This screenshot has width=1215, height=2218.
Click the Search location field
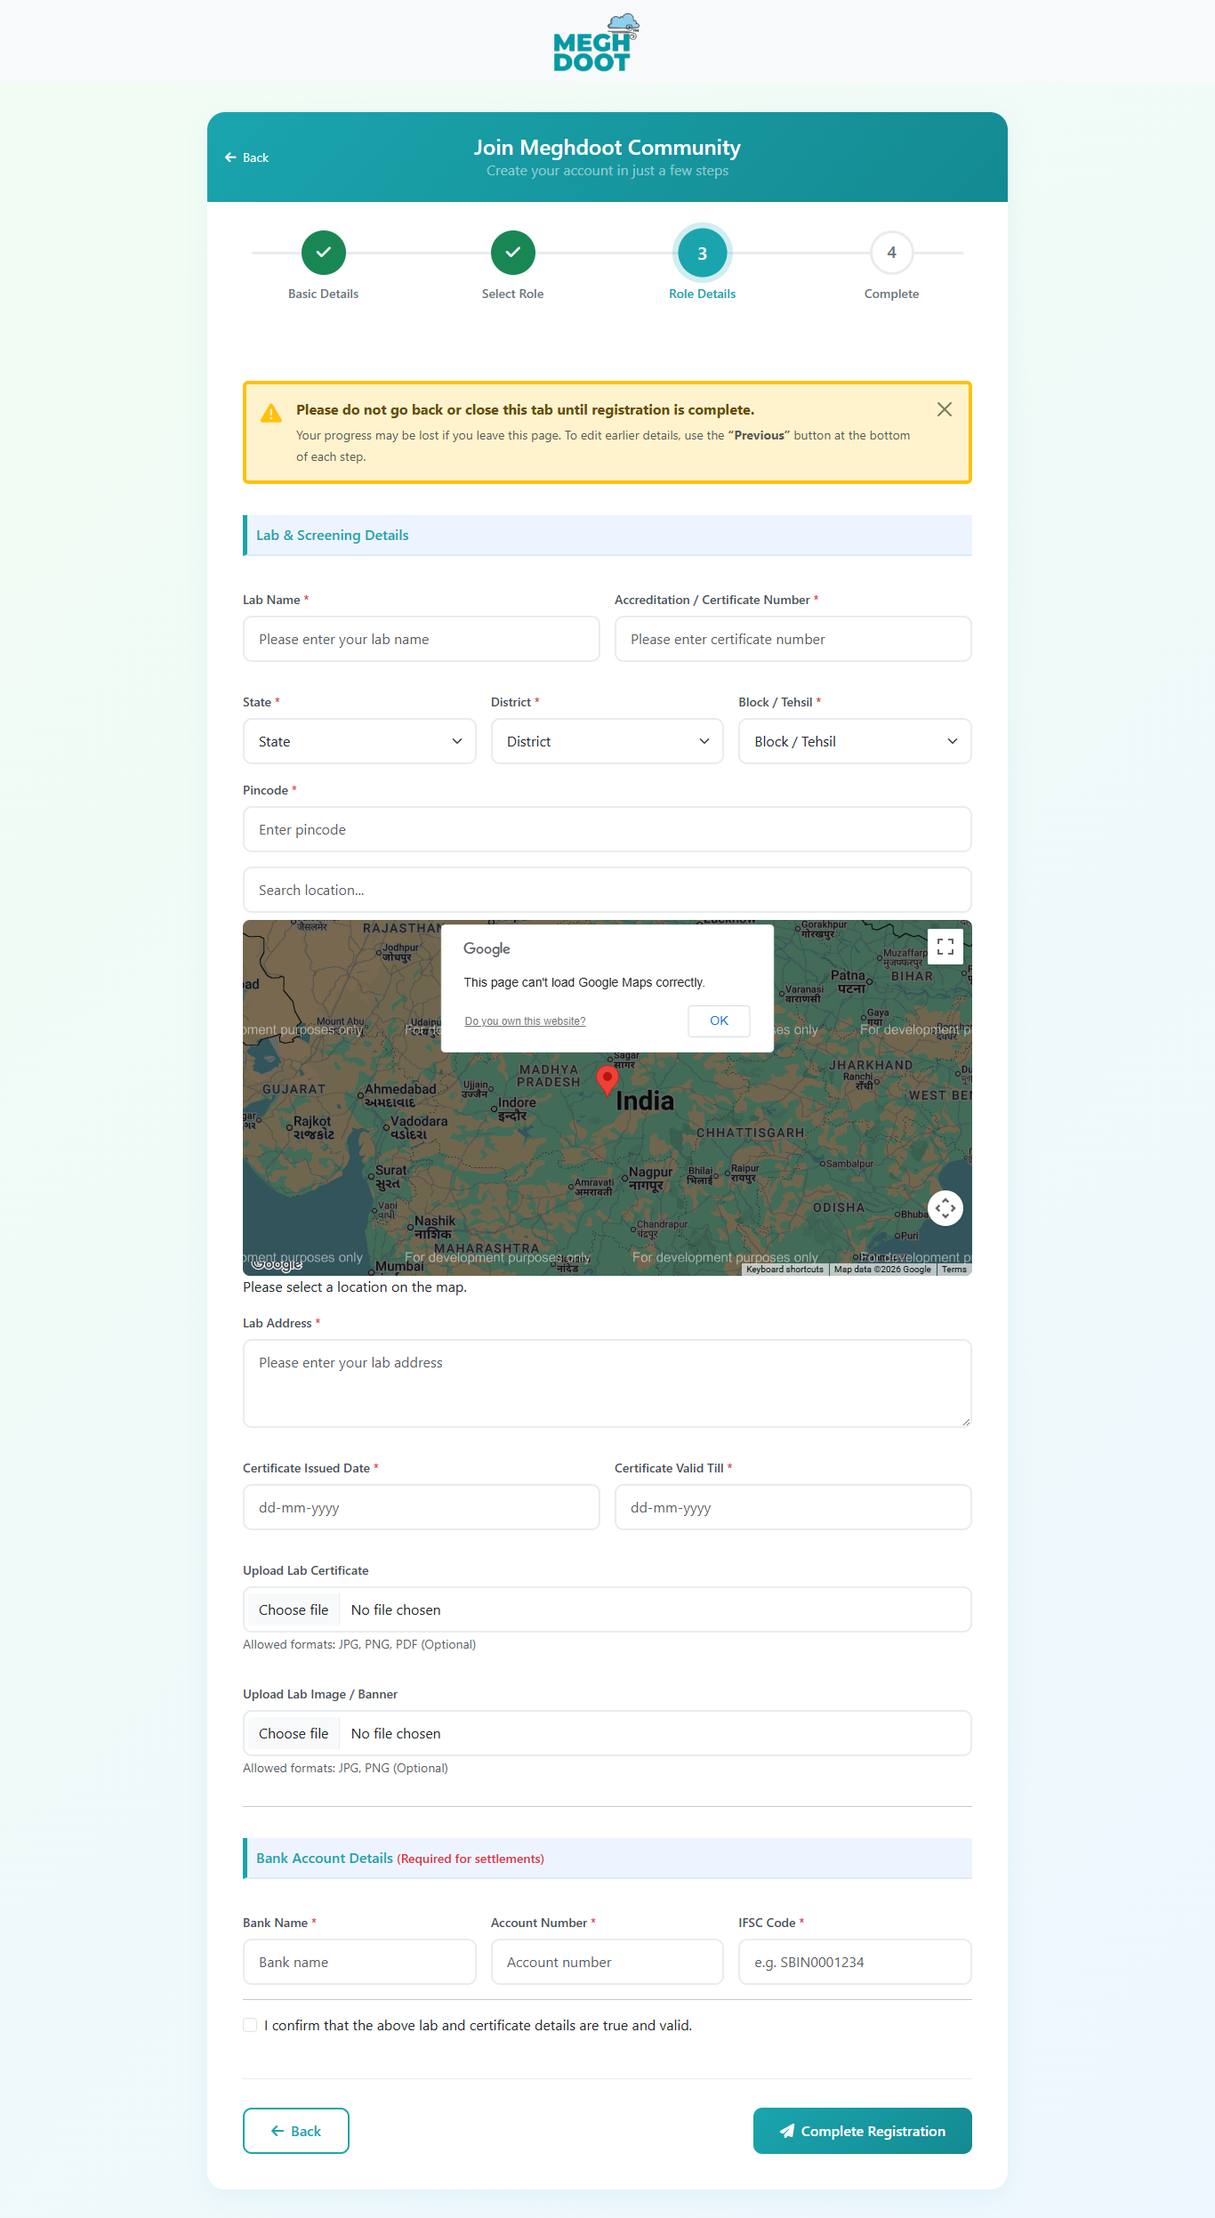[607, 890]
